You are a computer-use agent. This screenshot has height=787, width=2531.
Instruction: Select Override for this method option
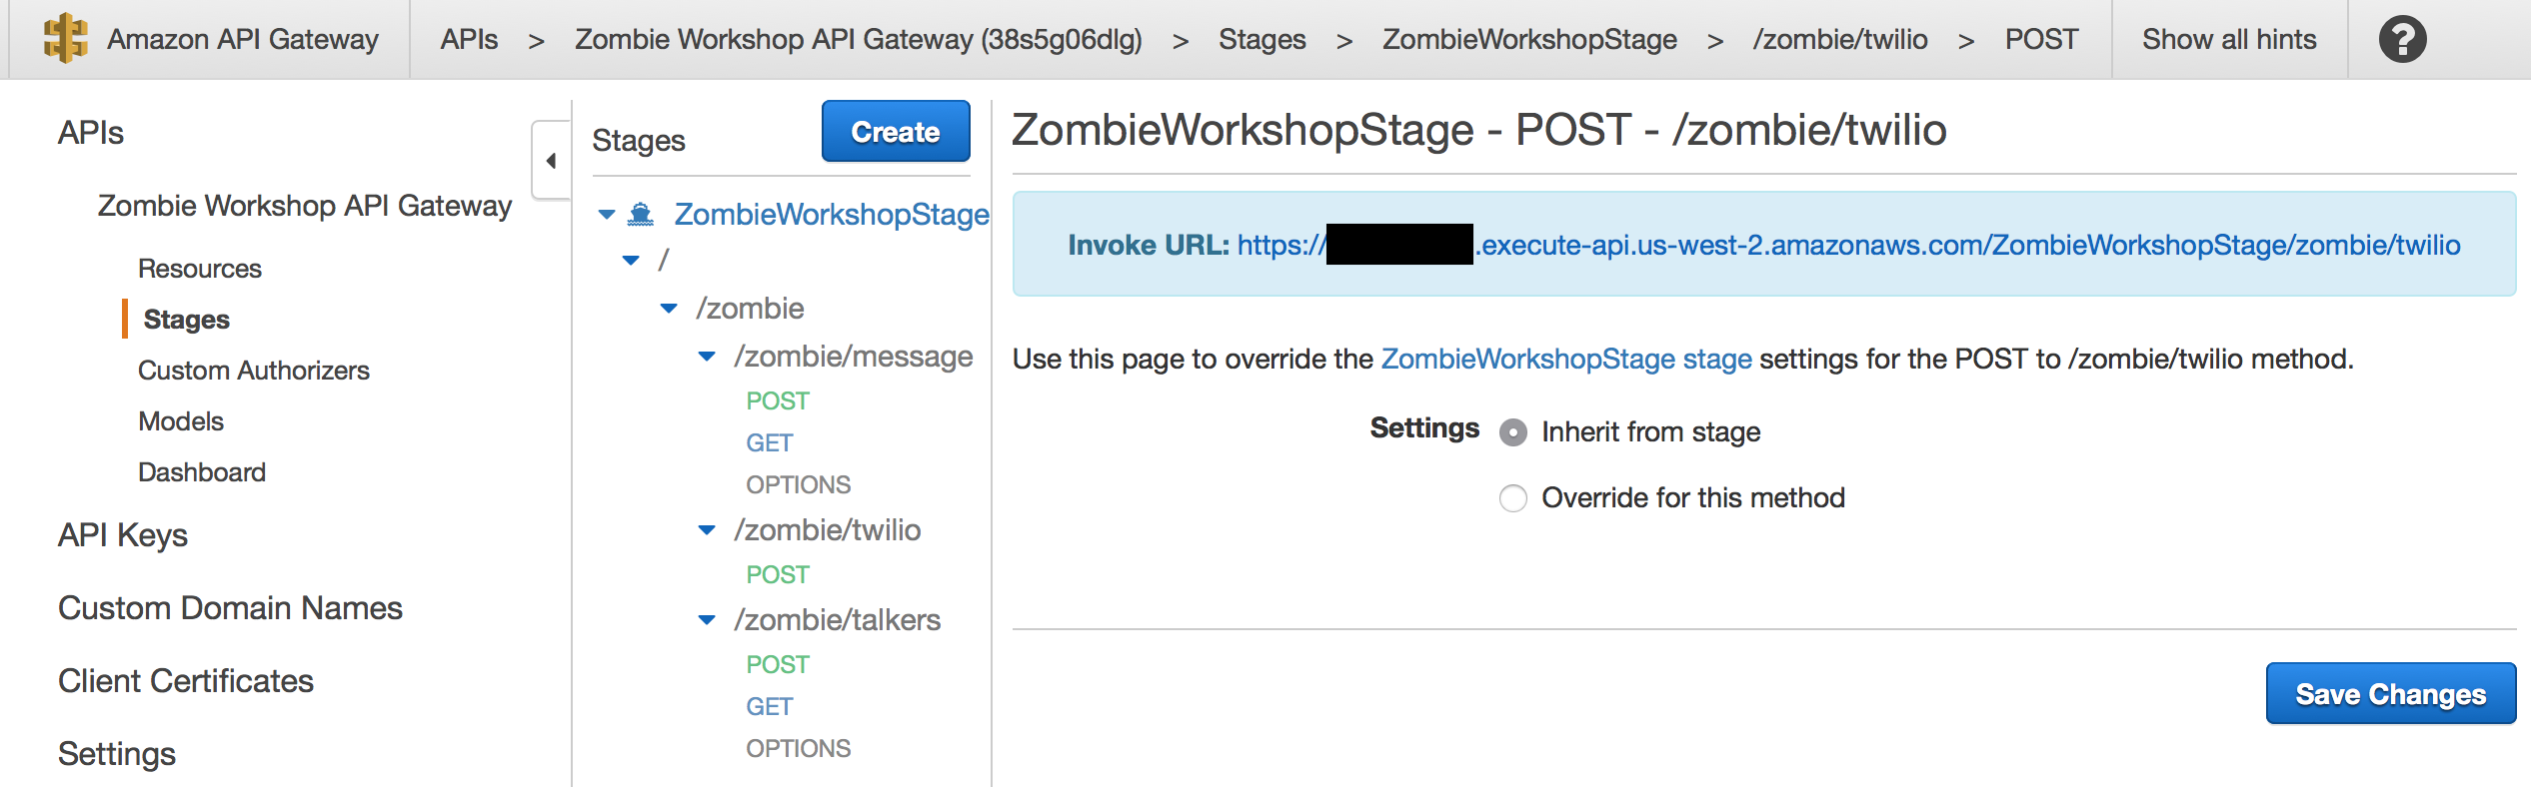1513,498
